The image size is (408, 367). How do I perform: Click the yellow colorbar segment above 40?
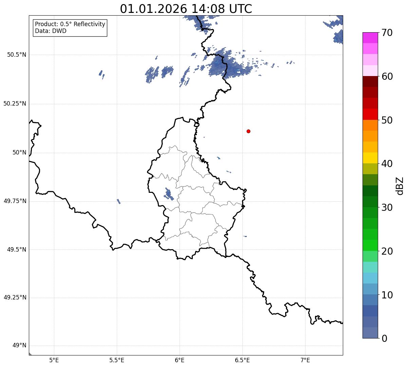pyautogui.click(x=370, y=158)
